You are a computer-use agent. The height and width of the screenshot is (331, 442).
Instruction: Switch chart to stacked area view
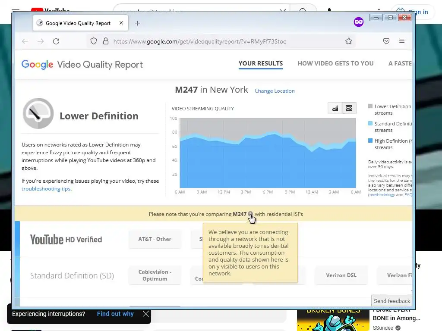pos(349,108)
